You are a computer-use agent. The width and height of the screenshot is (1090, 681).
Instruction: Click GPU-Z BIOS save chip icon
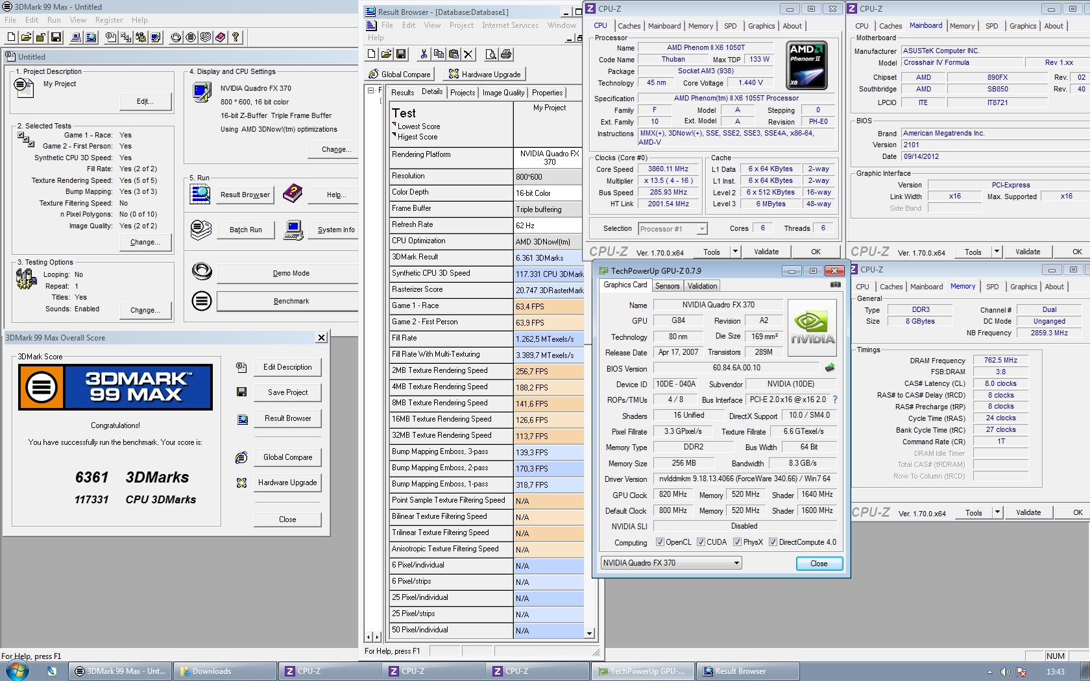click(x=830, y=368)
